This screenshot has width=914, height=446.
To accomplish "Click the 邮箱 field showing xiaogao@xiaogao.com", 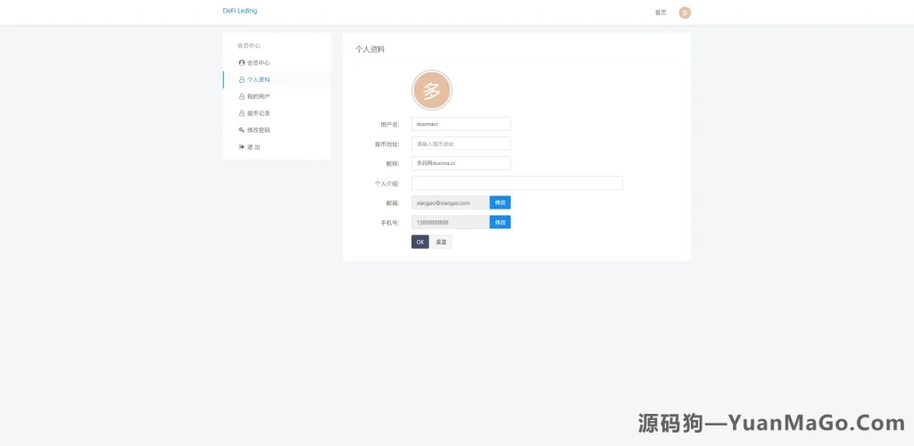I will [x=451, y=202].
